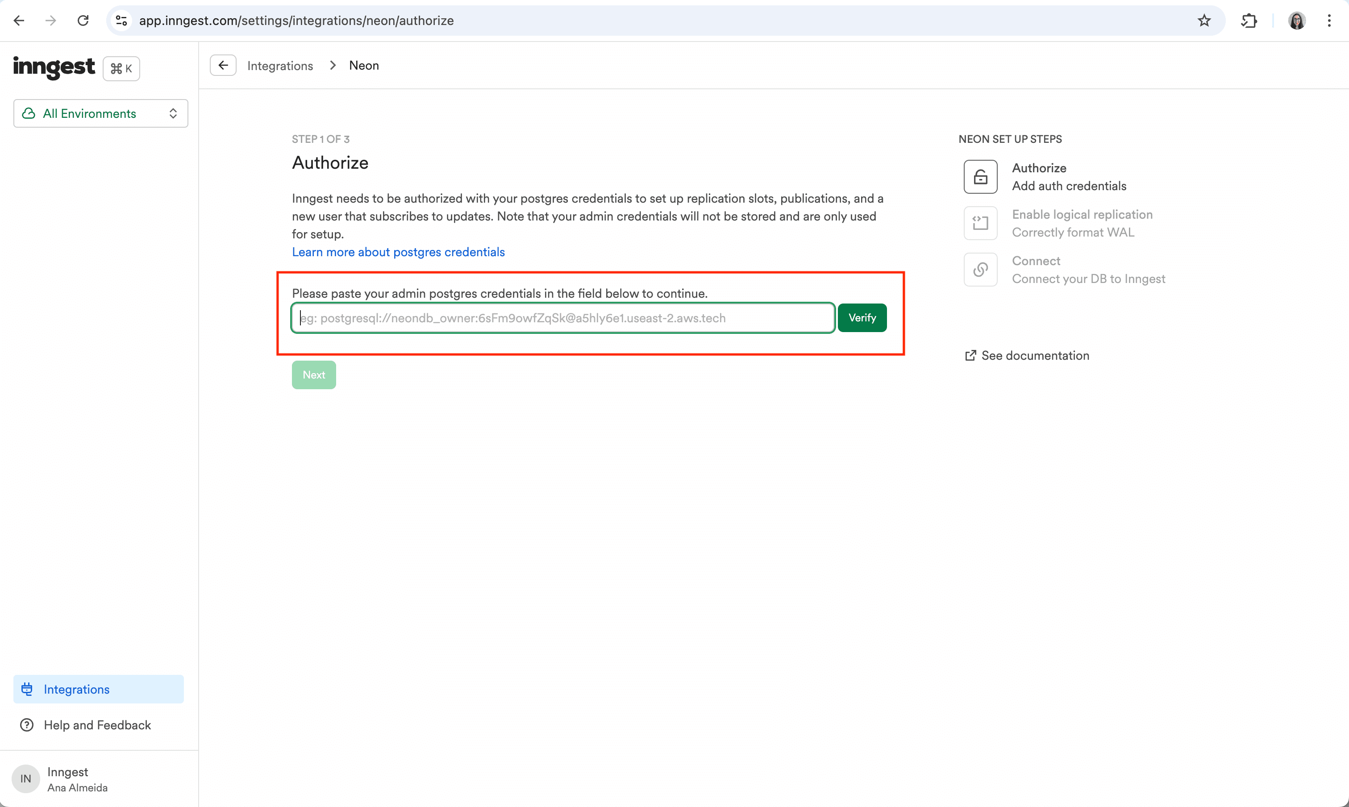
Task: Click the Help and Feedback menu item
Action: (x=97, y=724)
